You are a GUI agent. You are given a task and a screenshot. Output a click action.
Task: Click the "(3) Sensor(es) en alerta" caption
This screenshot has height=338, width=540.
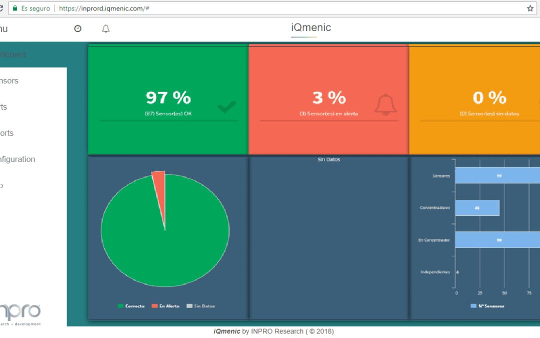328,114
